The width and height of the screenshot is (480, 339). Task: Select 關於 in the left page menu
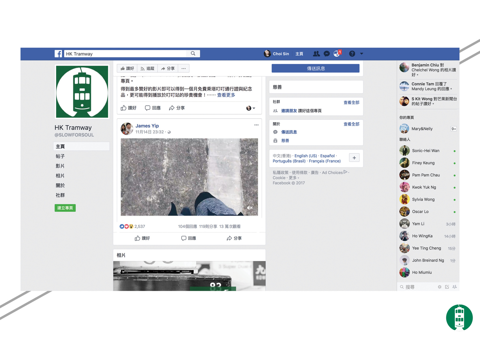point(60,185)
